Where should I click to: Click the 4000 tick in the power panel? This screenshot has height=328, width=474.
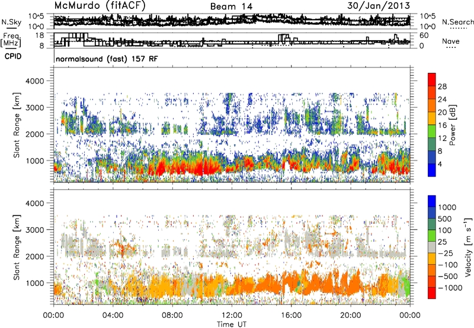(36, 81)
